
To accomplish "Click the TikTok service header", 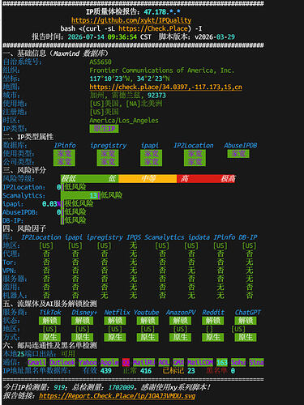I will coord(50,313).
